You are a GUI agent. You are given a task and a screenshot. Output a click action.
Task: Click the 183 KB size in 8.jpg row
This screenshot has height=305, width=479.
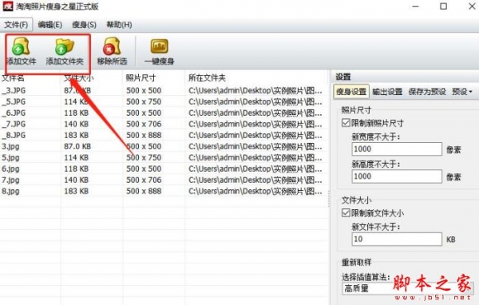coord(76,191)
